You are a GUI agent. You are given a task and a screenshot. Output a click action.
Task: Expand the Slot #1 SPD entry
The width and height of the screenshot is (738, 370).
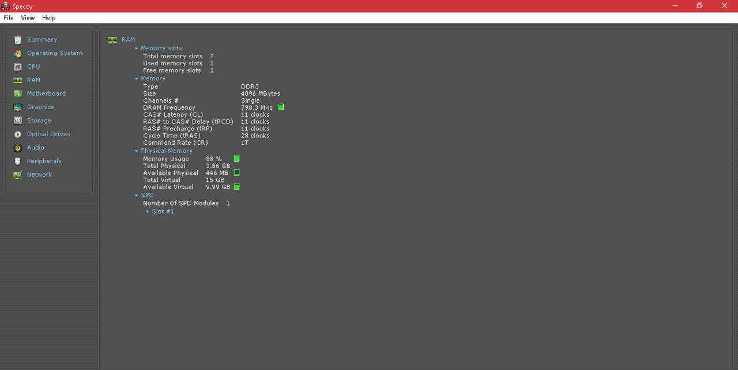pyautogui.click(x=148, y=211)
